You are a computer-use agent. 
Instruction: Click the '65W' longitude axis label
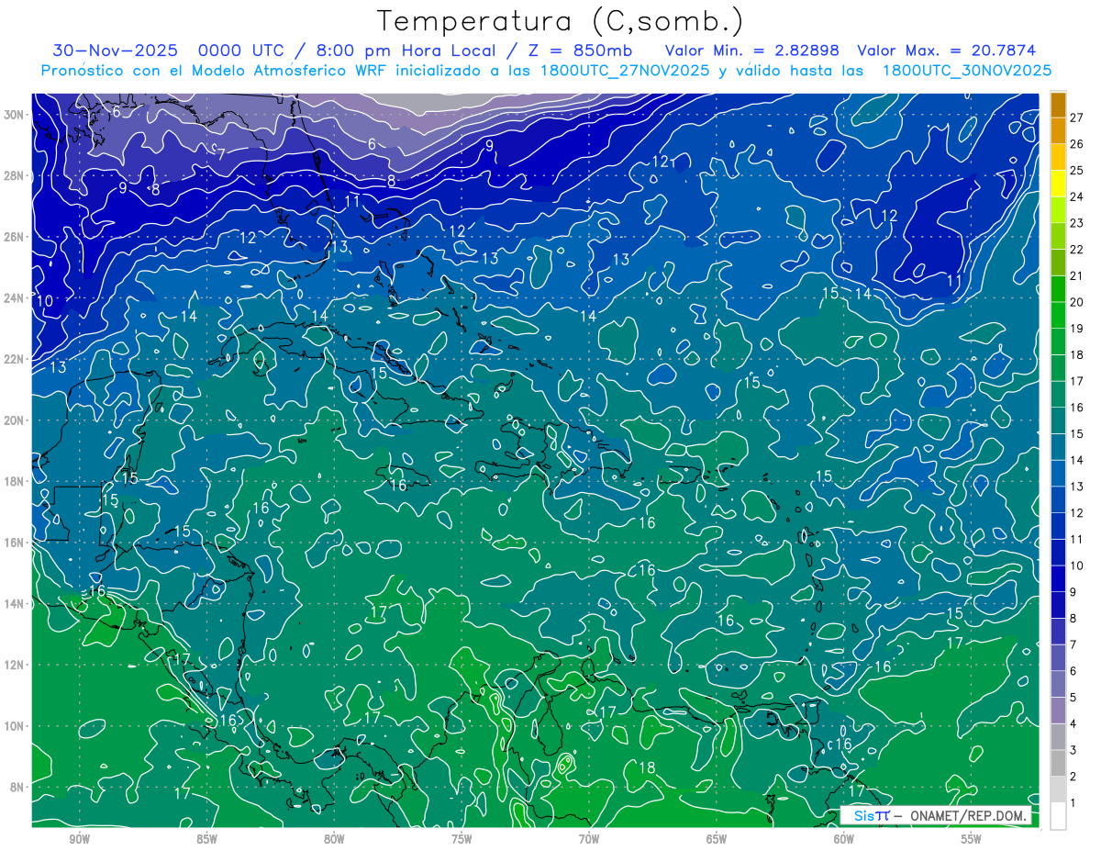coord(717,839)
